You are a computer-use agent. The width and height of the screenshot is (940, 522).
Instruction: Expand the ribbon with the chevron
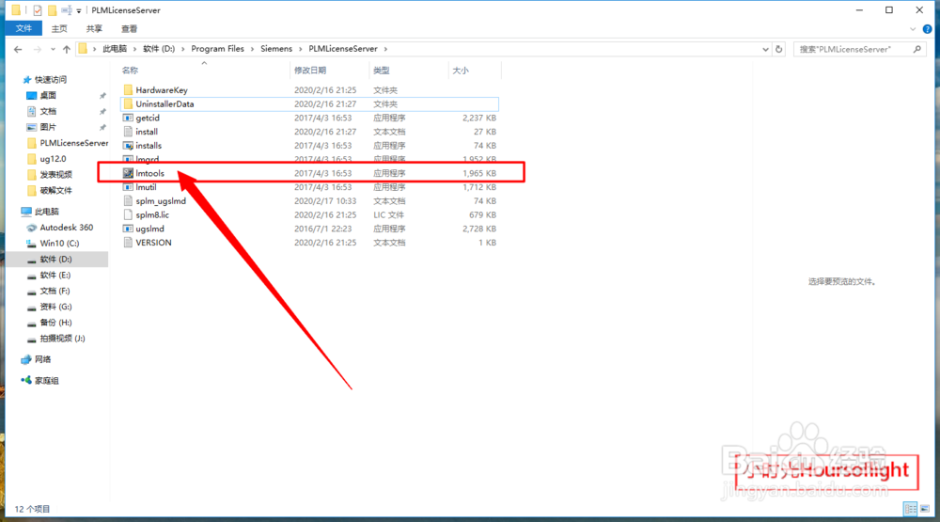913,29
